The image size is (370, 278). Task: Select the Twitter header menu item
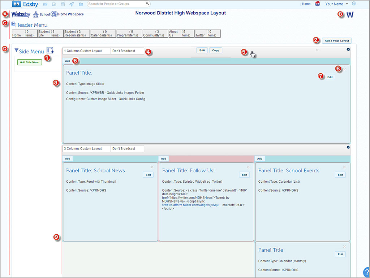(x=208, y=34)
